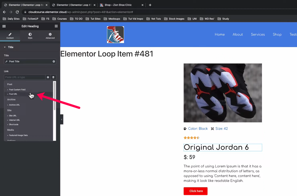Click the Elementor Loop Item #481 title
297x196 pixels.
click(x=107, y=54)
